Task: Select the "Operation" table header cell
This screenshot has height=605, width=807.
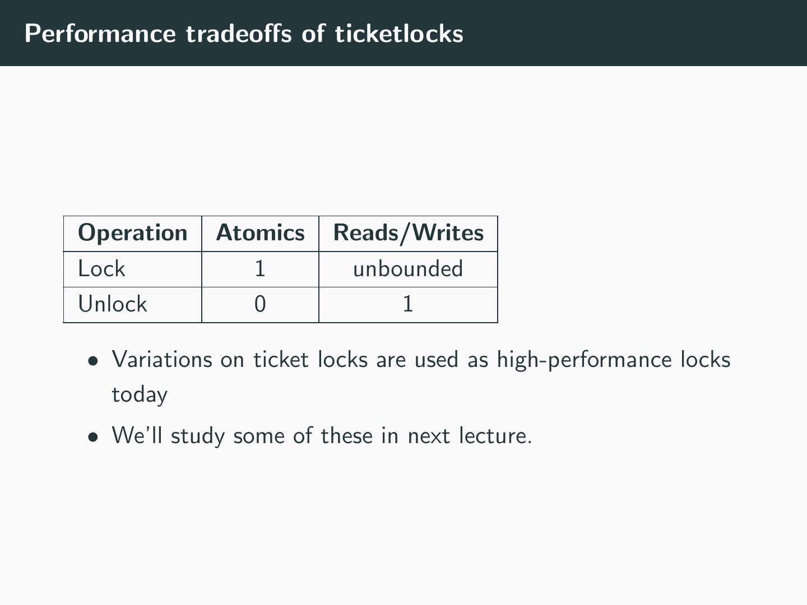Action: (x=133, y=233)
